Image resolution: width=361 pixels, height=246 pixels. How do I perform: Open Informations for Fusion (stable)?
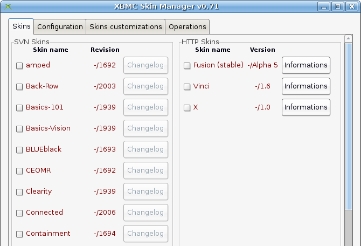[306, 65]
